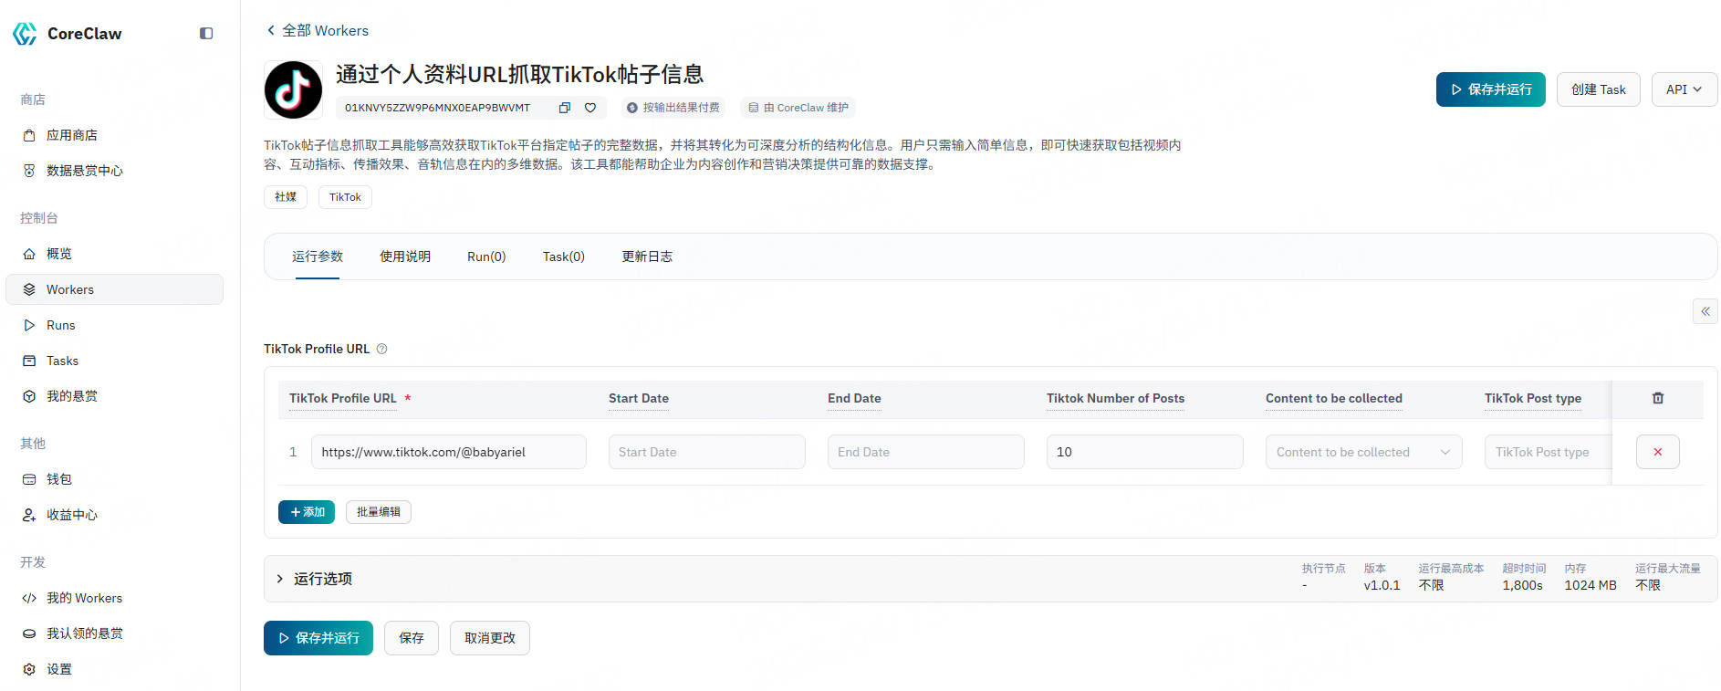1721x691 pixels.
Task: Switch to the 使用说明 tab
Action: click(404, 257)
